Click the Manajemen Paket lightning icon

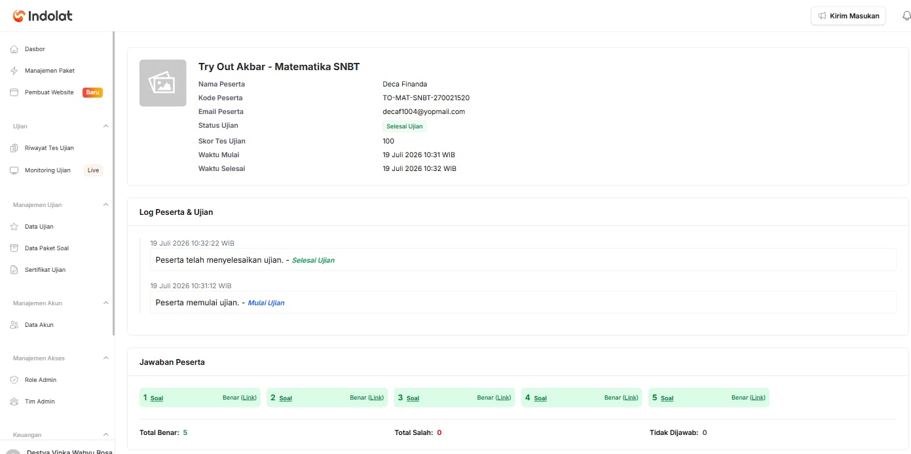14,71
